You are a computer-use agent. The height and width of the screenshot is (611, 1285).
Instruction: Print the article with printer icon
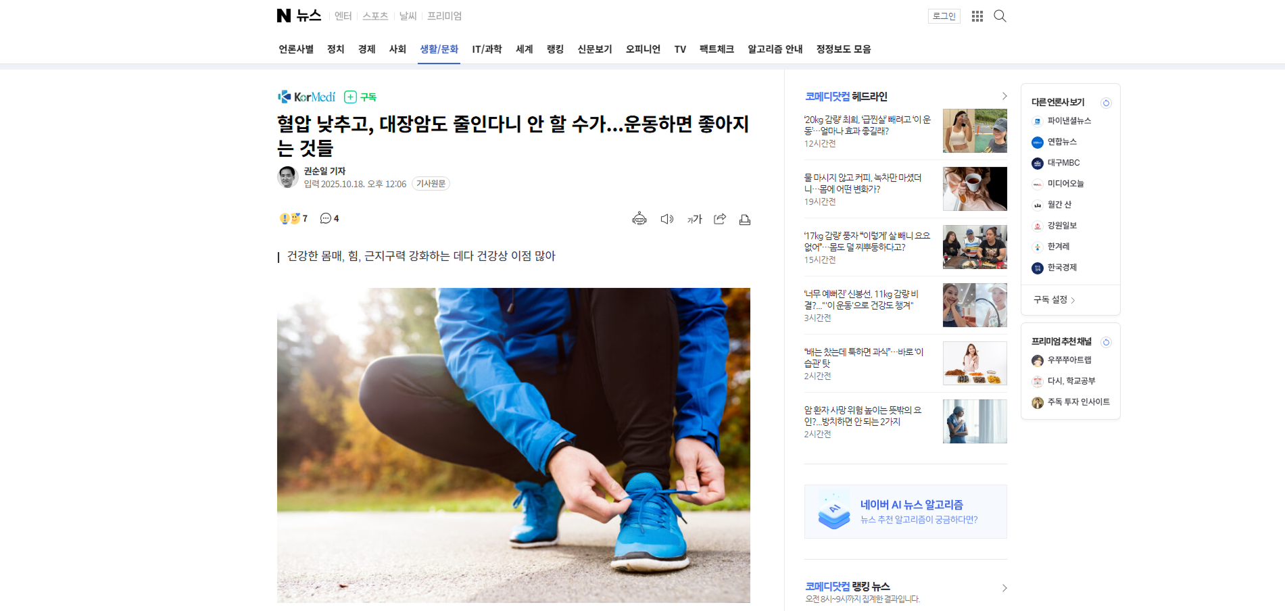click(745, 219)
